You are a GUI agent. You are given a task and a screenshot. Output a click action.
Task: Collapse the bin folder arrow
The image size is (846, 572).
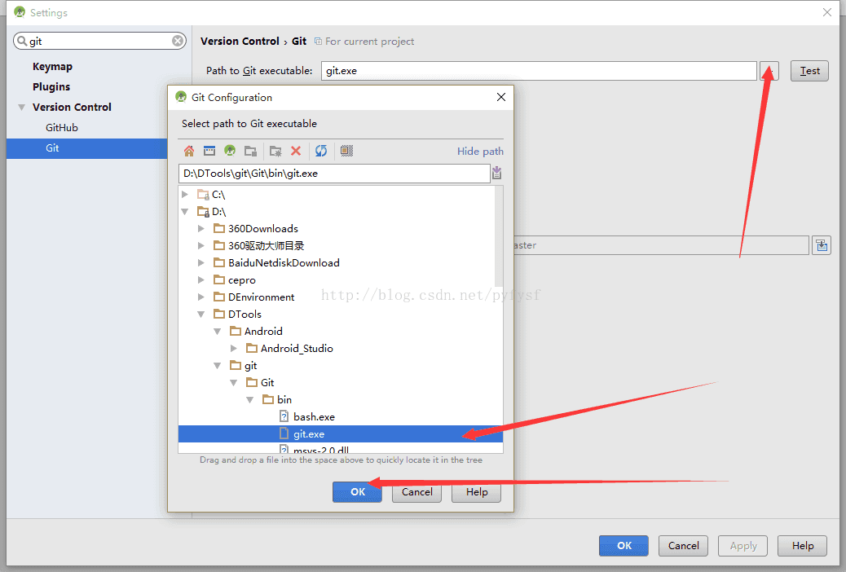[250, 400]
